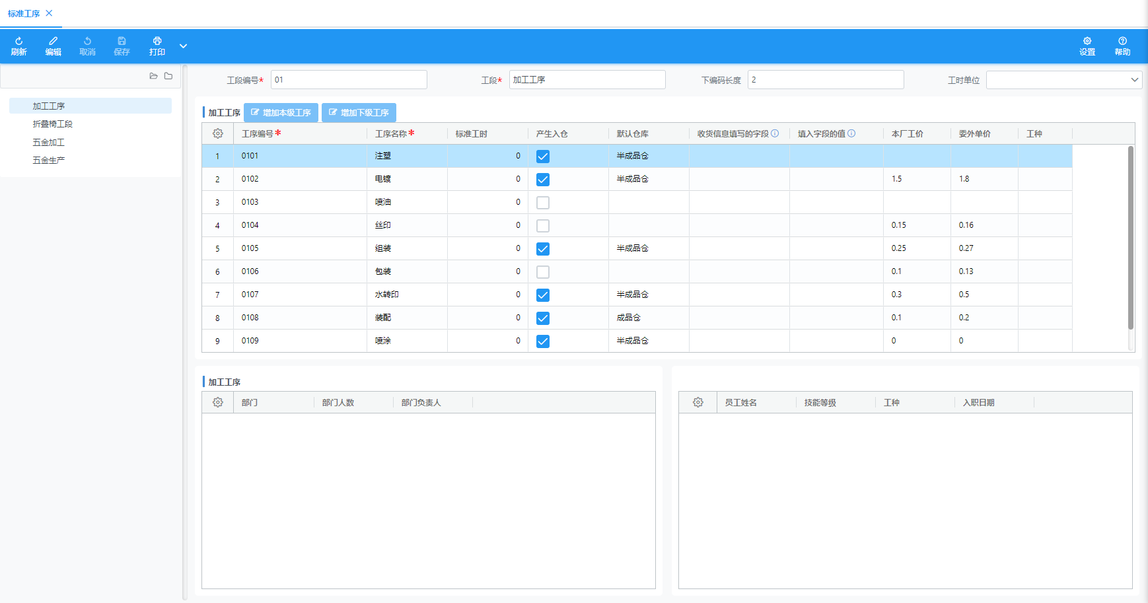Click the 工段编号 input field
1148x603 pixels.
point(349,80)
